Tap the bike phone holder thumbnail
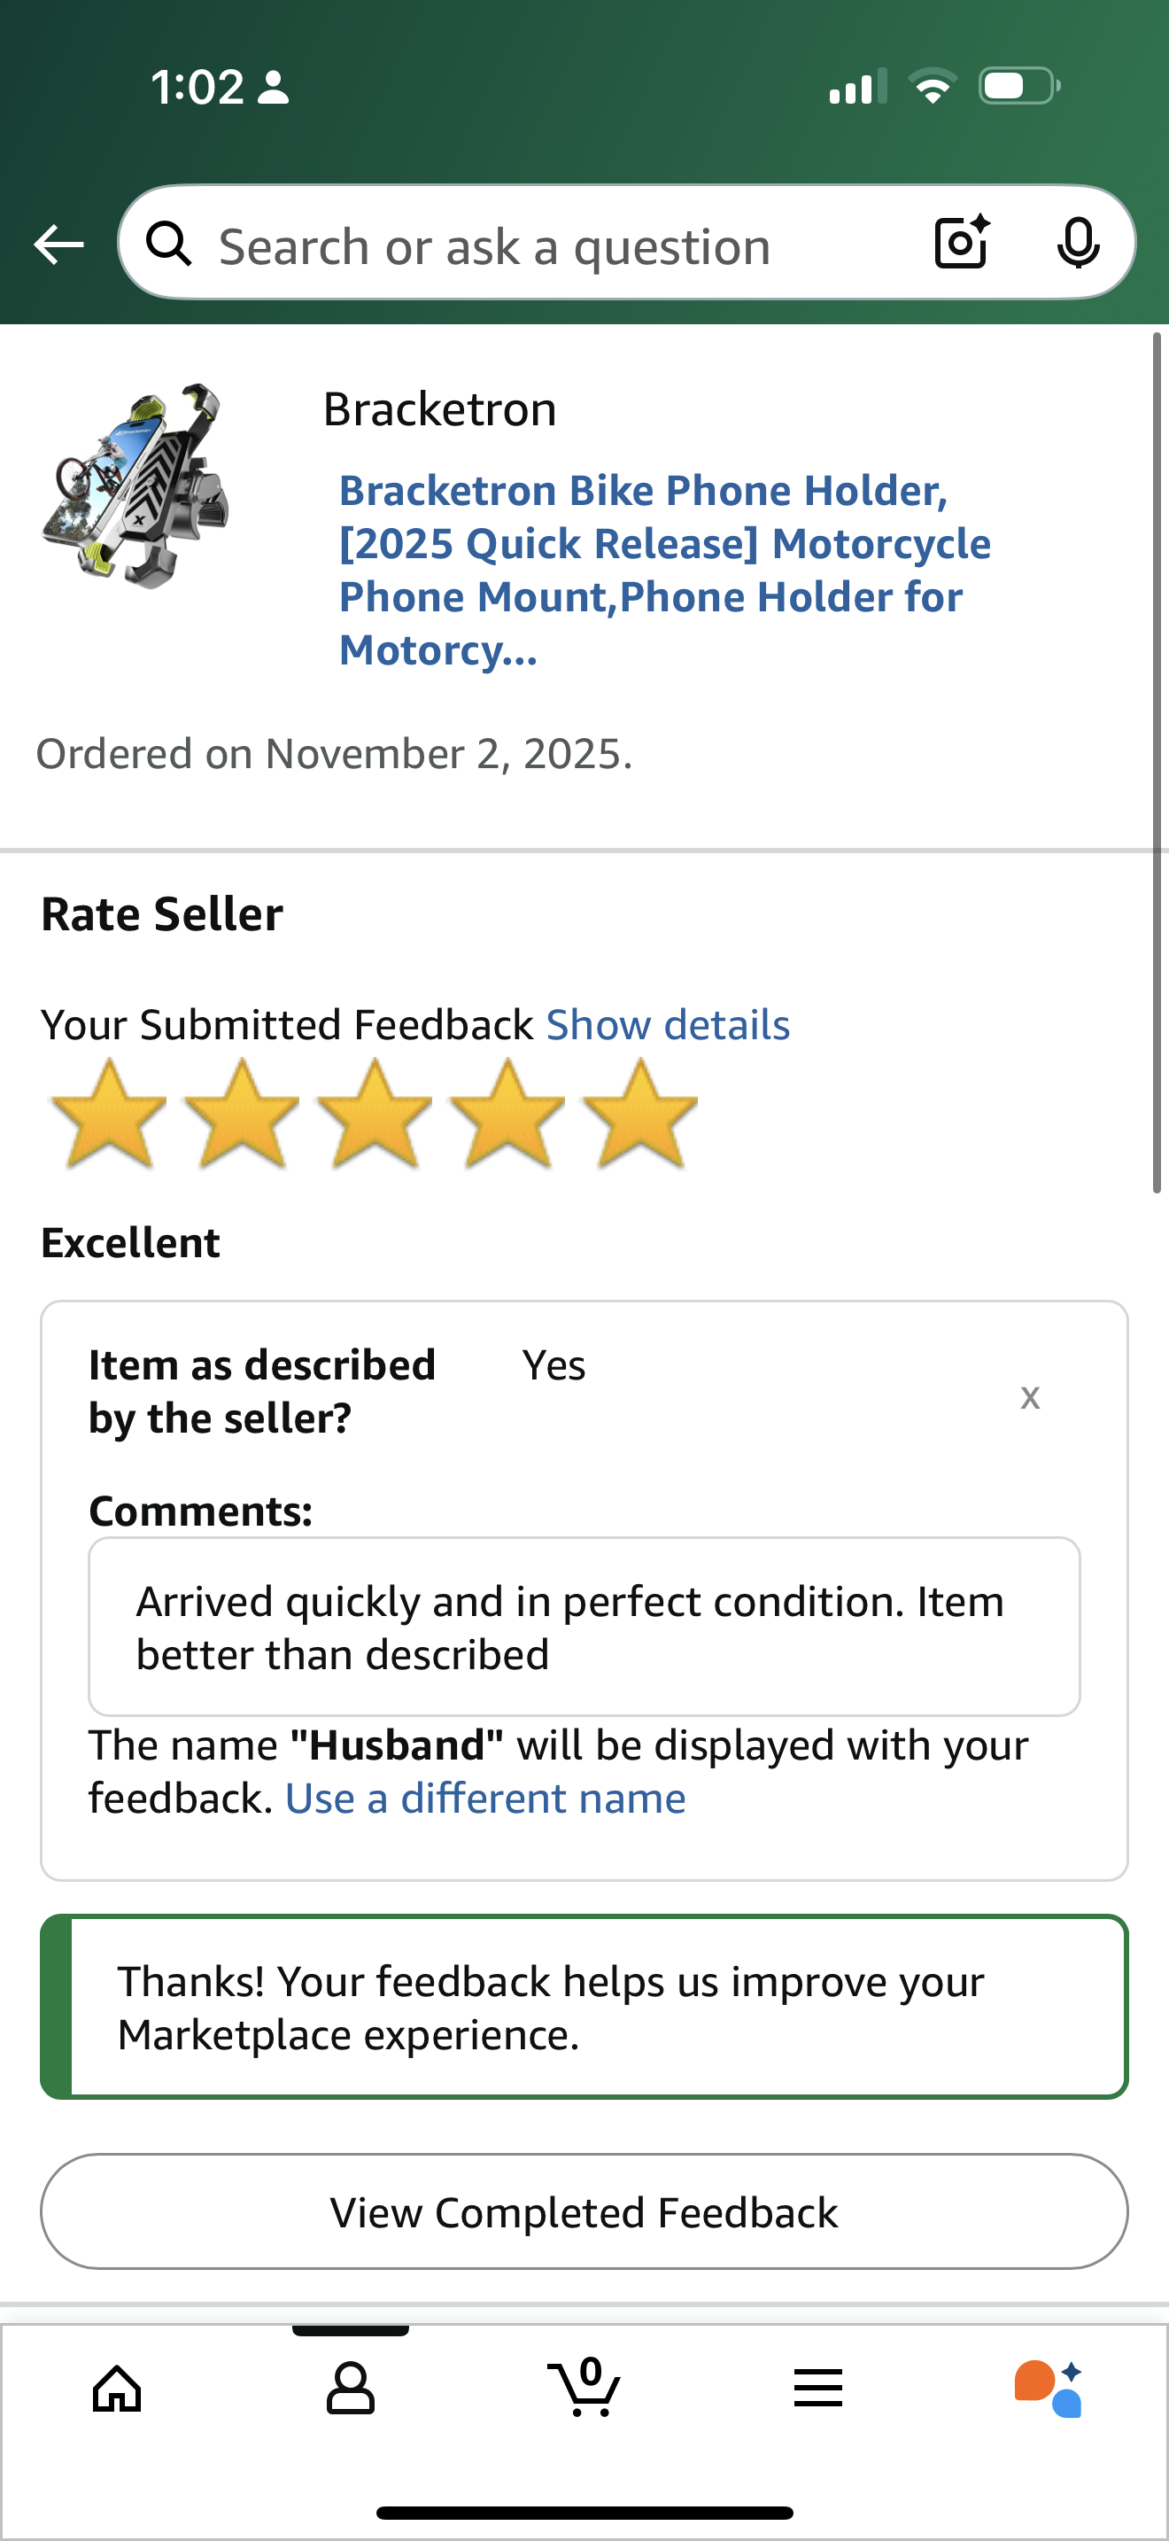 pyautogui.click(x=135, y=486)
